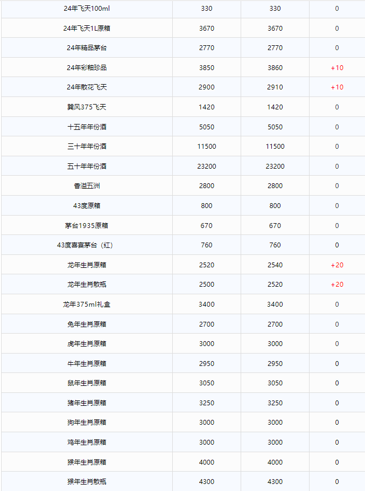The image size is (365, 491).
Task: Click the 茅台1935原箱 product name
Action: (87, 226)
